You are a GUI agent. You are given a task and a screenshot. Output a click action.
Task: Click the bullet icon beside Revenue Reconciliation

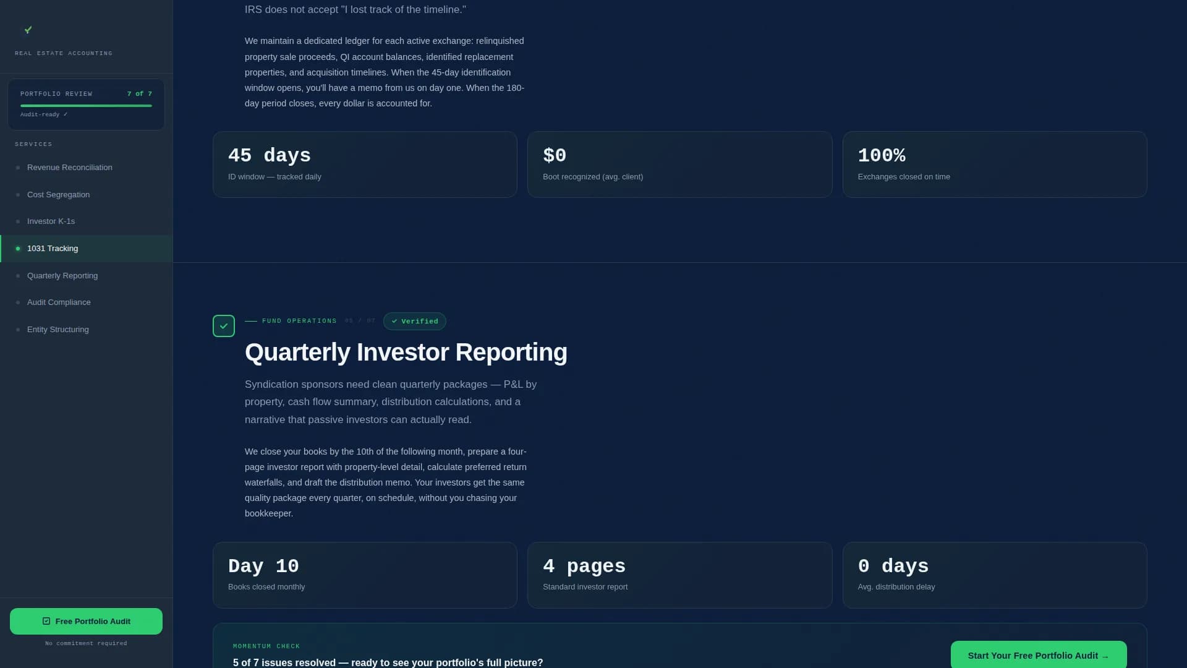pyautogui.click(x=18, y=168)
